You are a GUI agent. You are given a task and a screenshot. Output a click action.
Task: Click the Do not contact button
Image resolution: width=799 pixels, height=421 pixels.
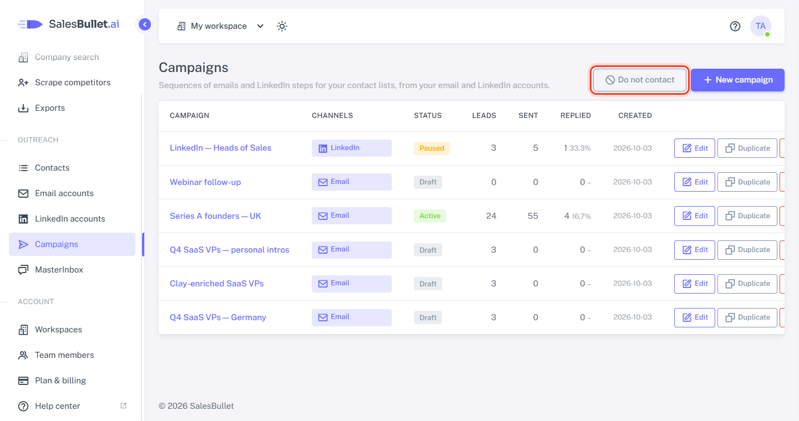(x=640, y=80)
